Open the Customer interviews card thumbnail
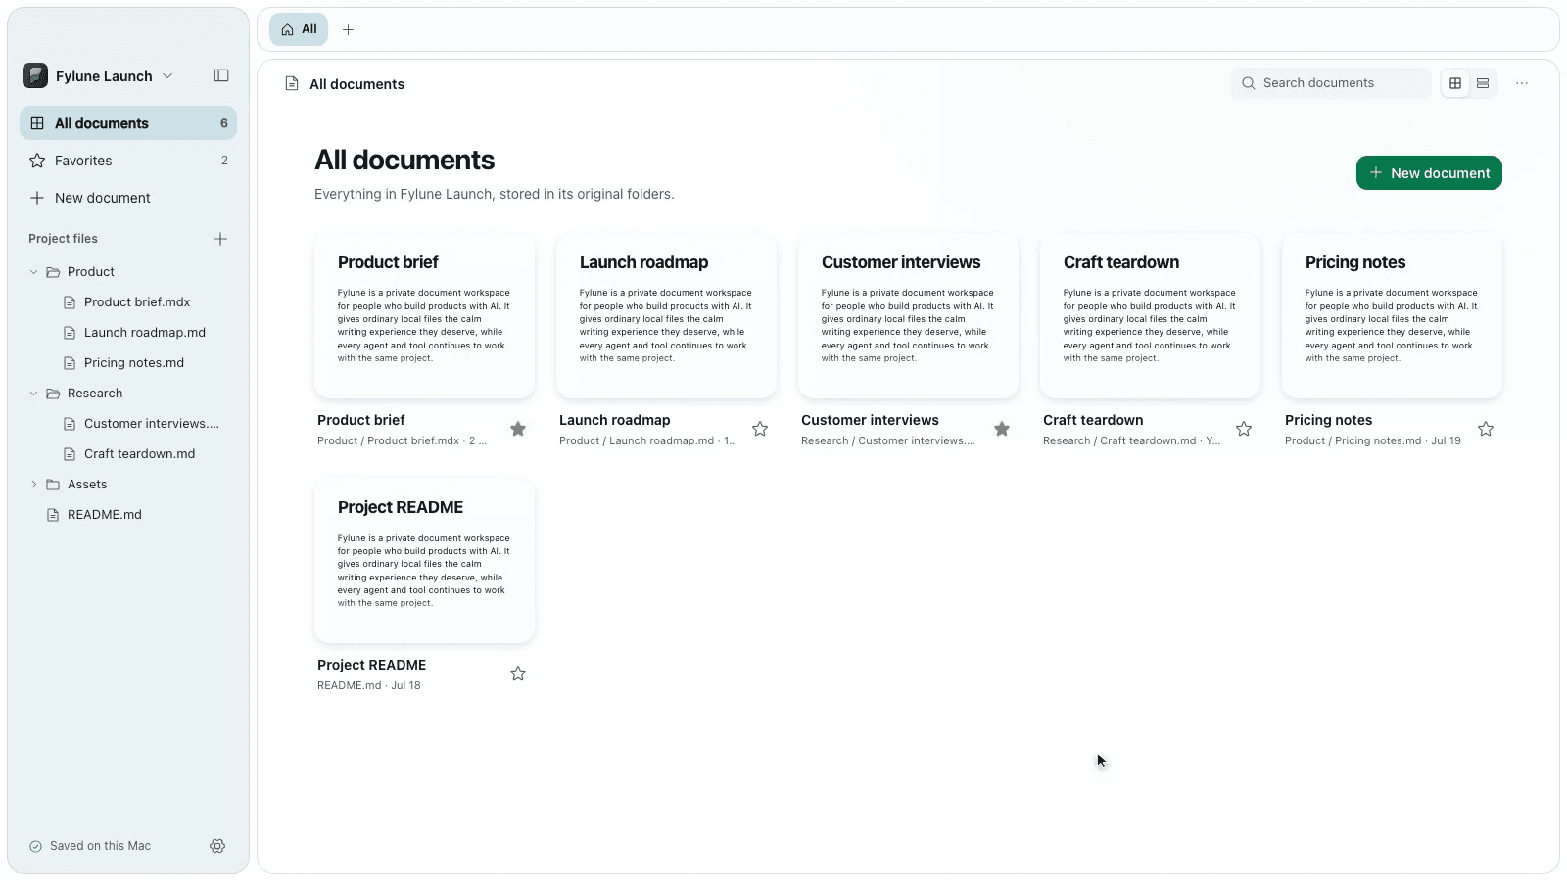 point(908,315)
